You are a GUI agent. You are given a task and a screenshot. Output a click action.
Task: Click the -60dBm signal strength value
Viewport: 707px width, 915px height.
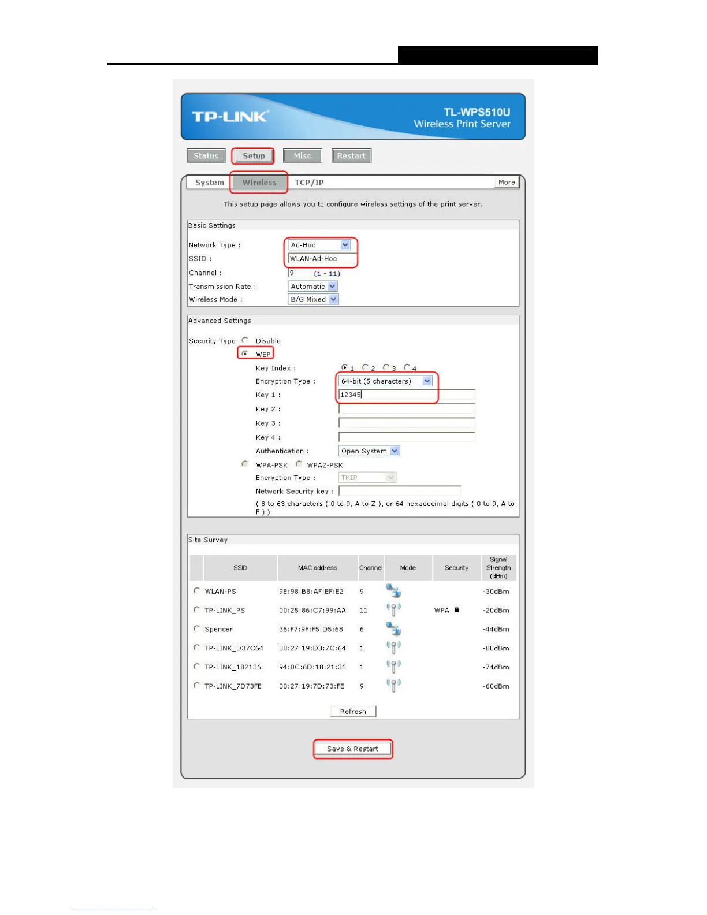pos(496,686)
